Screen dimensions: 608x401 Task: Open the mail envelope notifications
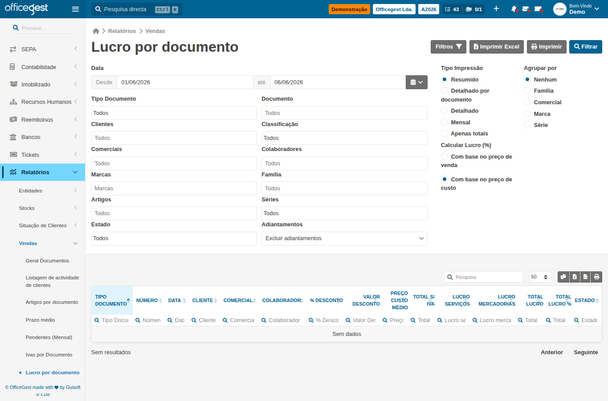526,9
